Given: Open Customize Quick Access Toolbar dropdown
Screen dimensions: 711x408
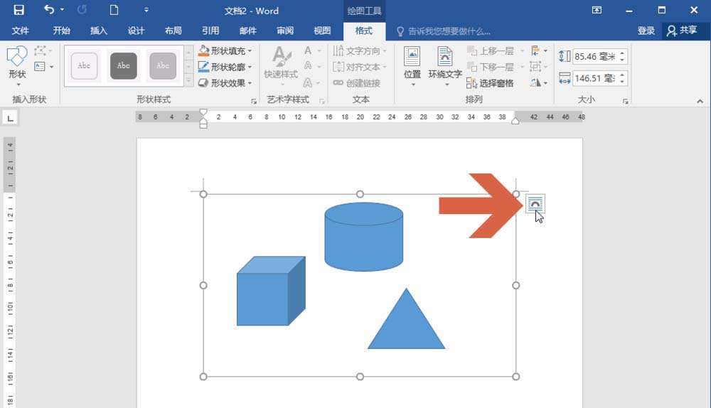Looking at the screenshot, I should (146, 10).
